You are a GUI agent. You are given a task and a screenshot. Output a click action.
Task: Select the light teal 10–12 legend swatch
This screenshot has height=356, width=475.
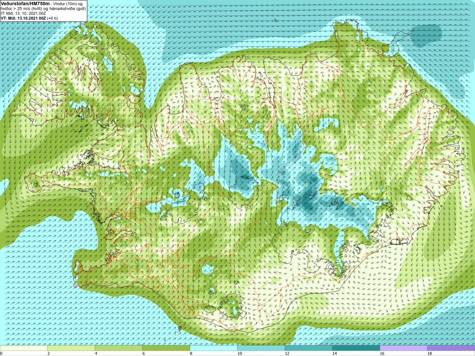pos(261,348)
